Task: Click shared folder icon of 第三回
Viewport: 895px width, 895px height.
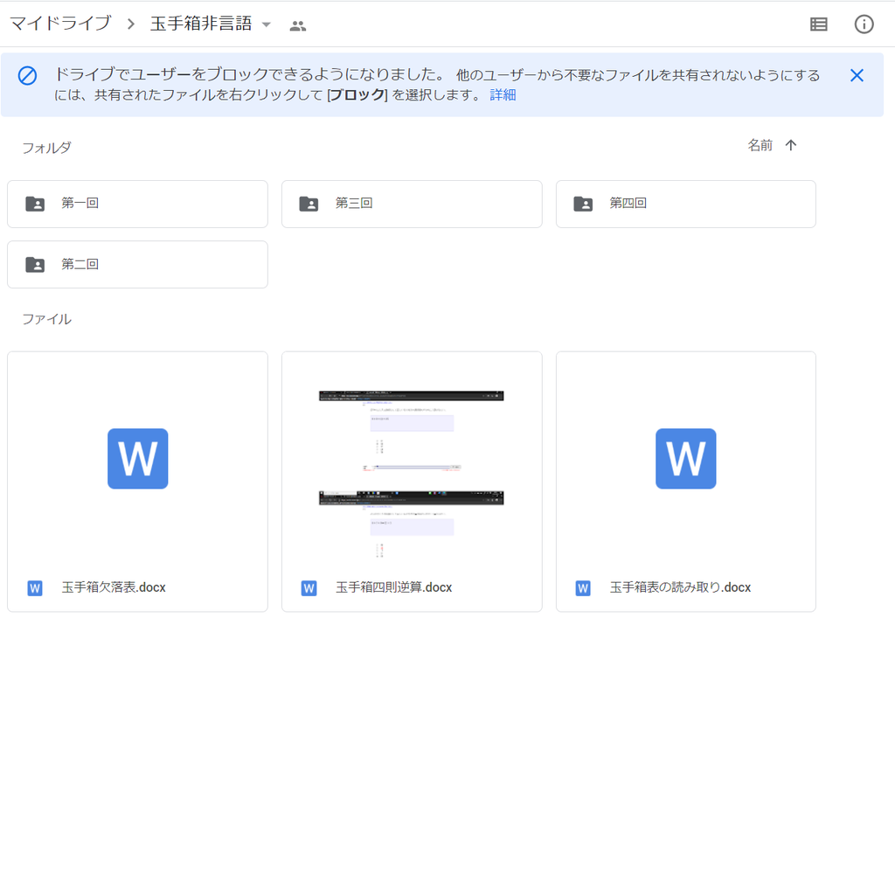Action: (x=309, y=204)
